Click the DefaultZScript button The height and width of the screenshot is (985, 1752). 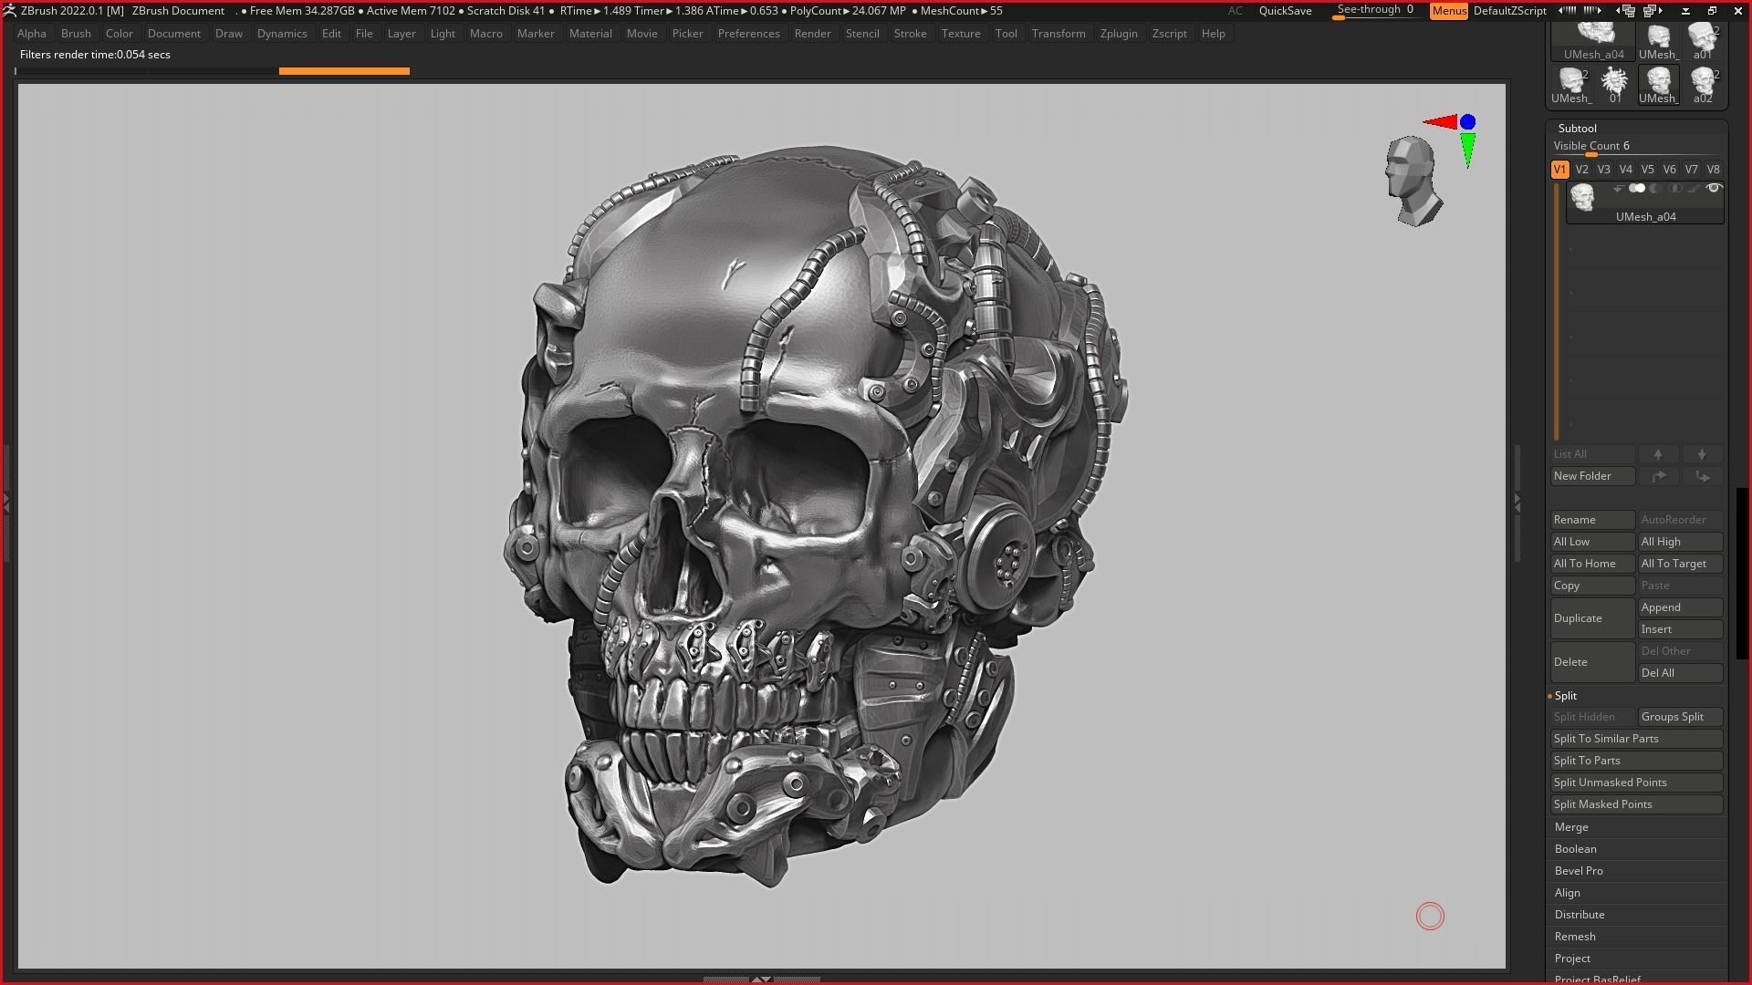click(x=1509, y=11)
